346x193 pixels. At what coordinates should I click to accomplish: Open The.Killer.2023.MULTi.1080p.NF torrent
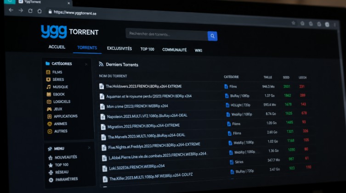point(151,176)
